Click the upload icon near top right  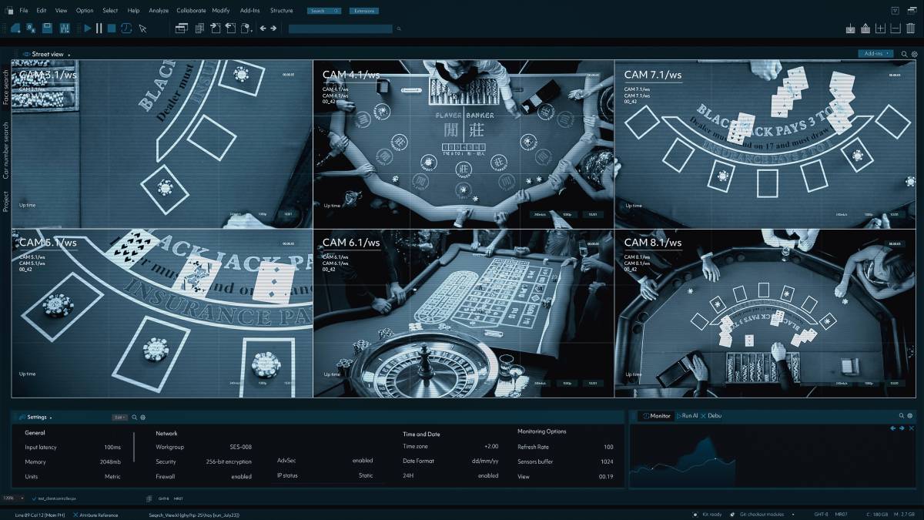865,29
